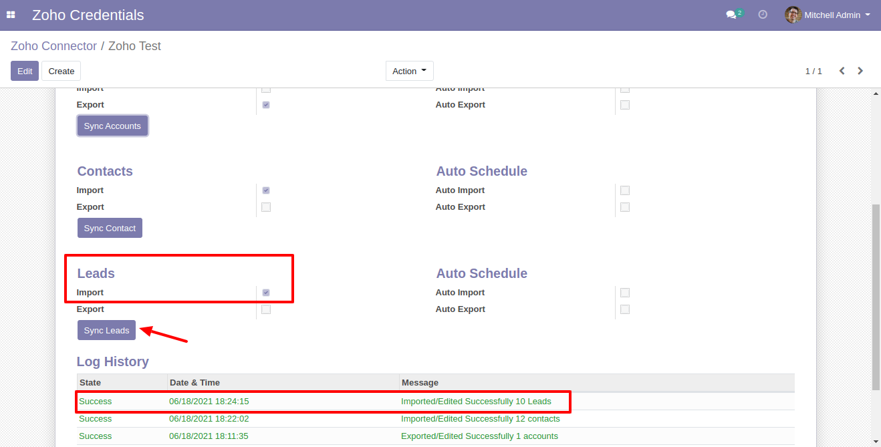
Task: Click the Log History heading
Action: click(x=113, y=361)
